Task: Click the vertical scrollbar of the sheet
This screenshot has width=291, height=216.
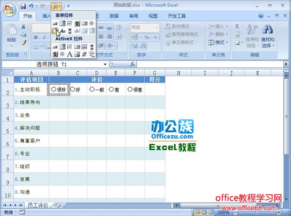Action: 286,117
